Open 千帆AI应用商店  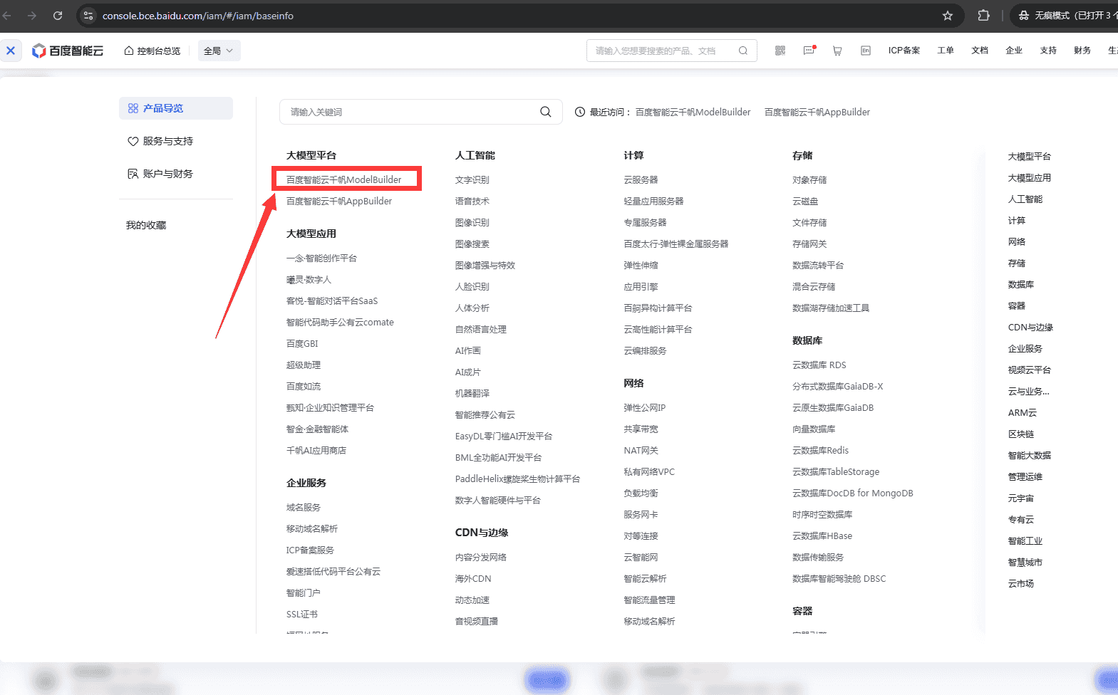tap(316, 450)
